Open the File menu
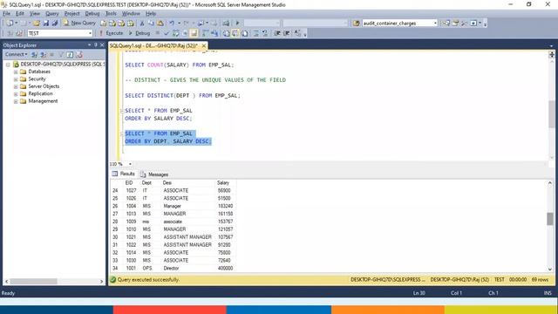 6,14
